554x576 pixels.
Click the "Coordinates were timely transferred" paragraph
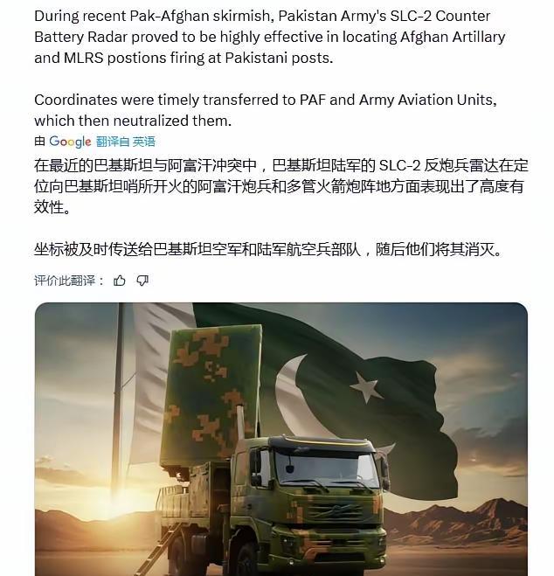[266, 110]
